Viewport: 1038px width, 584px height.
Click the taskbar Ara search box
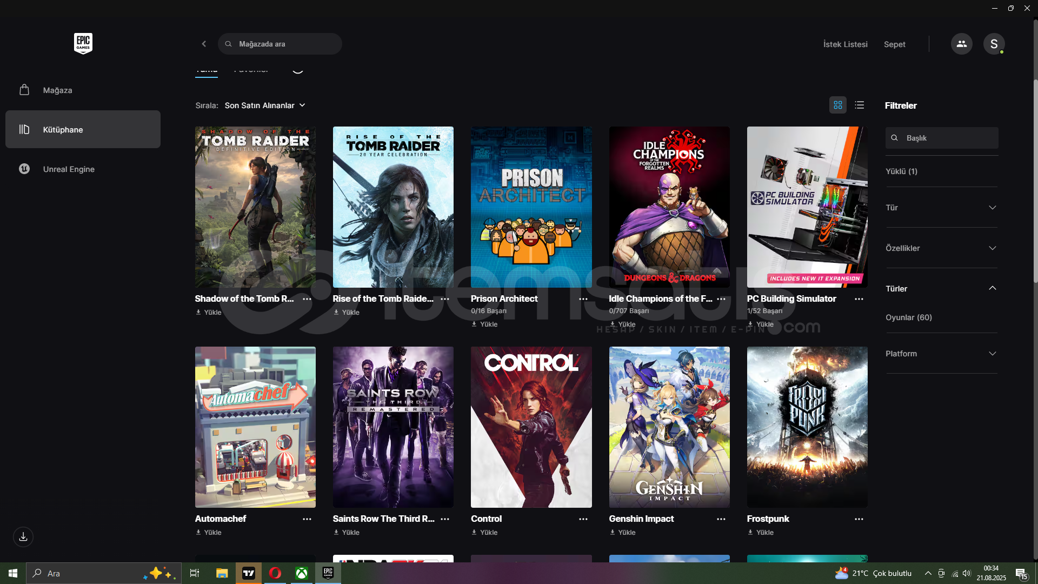coord(104,573)
